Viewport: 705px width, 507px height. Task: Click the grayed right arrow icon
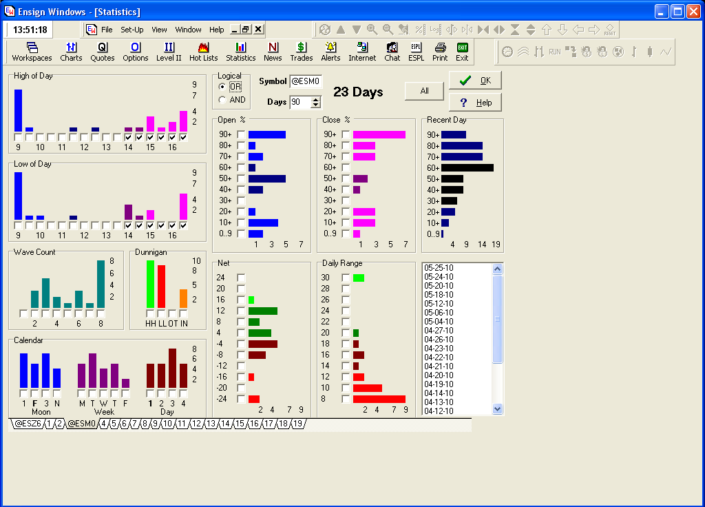click(x=594, y=30)
